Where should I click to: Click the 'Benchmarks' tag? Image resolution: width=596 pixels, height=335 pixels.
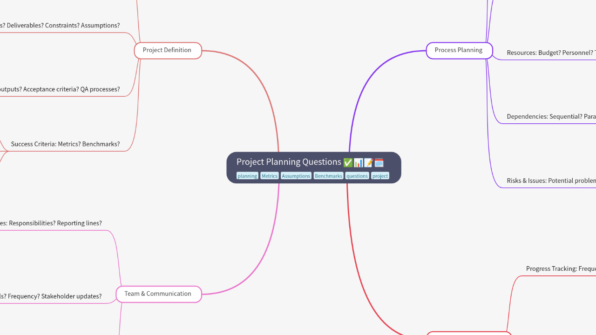[x=328, y=176]
